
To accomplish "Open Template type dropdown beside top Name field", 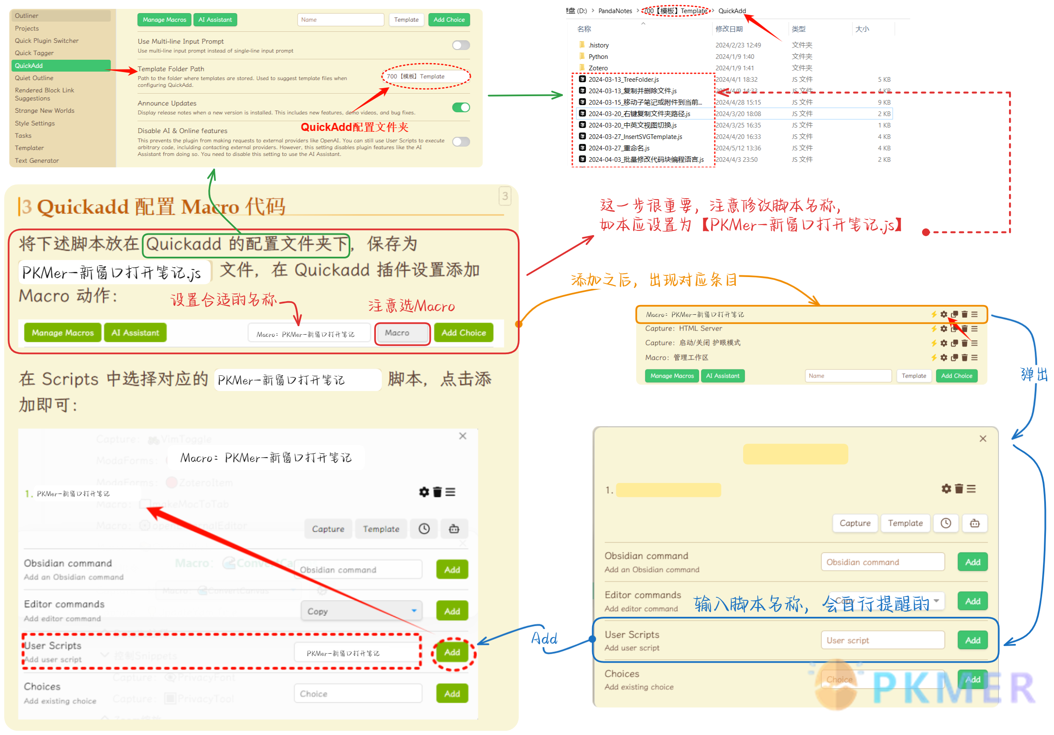I will (x=406, y=20).
